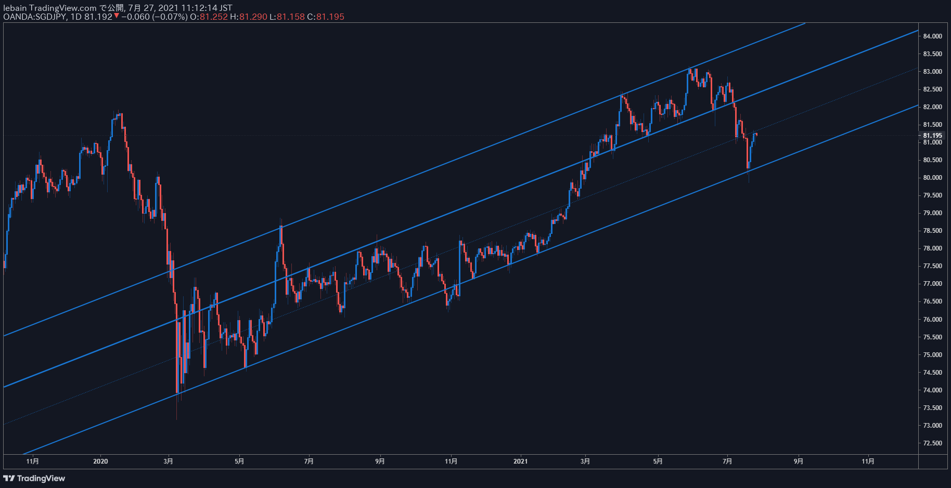Click the 77.500 price axis label

pyautogui.click(x=932, y=266)
